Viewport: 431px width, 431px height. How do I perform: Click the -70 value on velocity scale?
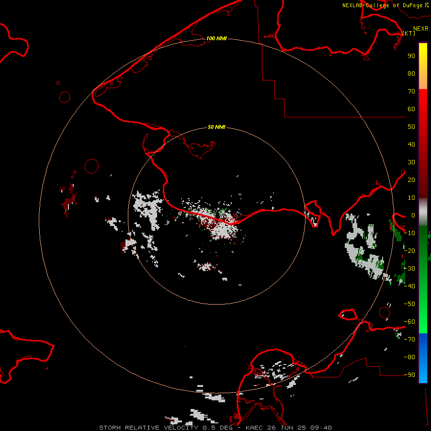409,340
